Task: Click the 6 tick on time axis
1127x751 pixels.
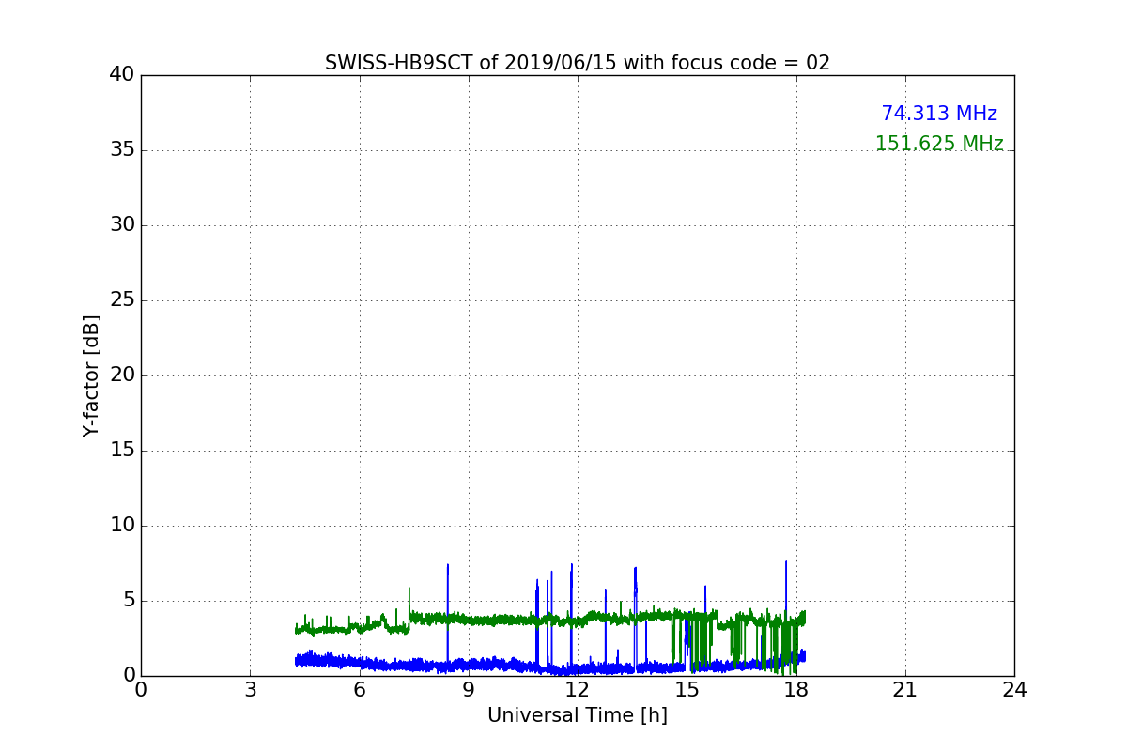Action: coord(359,690)
